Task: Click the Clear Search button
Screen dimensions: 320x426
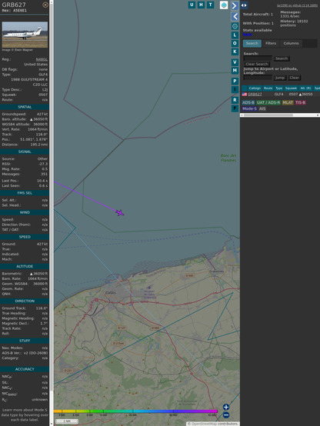Action: point(257,64)
